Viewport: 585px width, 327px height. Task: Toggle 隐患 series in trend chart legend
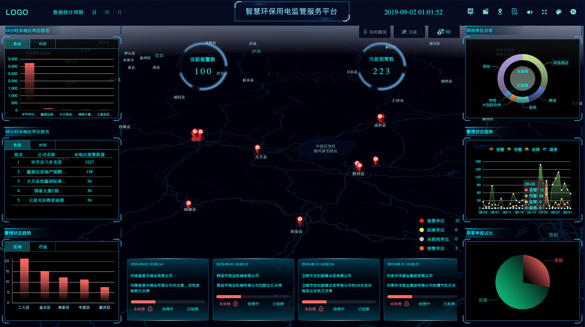[550, 149]
